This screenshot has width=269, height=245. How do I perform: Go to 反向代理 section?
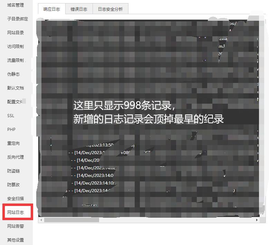[x=16, y=157]
